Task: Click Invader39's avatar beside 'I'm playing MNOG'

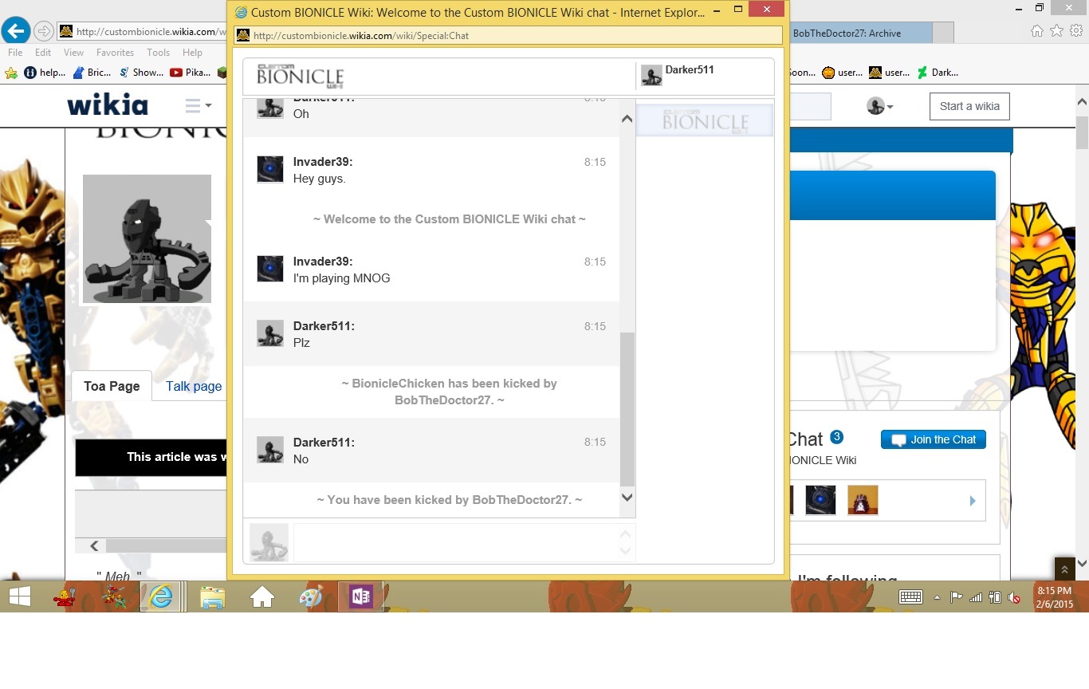Action: [270, 269]
